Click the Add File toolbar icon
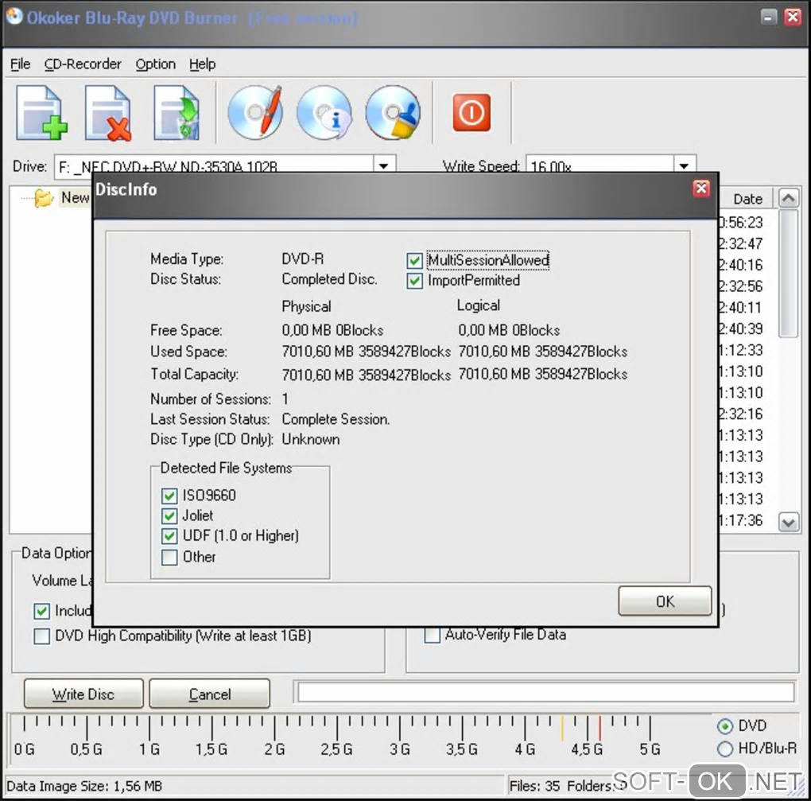Viewport: 811px width, 801px height. [41, 113]
